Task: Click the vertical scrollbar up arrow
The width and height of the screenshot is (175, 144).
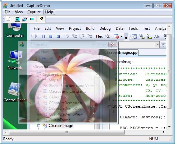Action: pos(169,26)
